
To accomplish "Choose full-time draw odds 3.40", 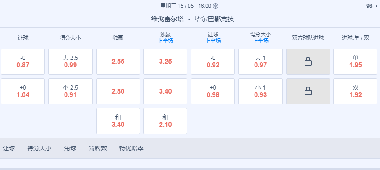I will tap(118, 121).
